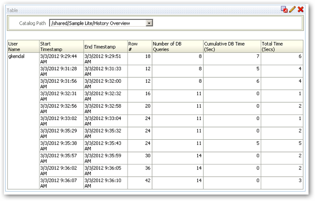Select end timestamp 3/3/2012 9:35:59 AM

pyautogui.click(x=106, y=158)
